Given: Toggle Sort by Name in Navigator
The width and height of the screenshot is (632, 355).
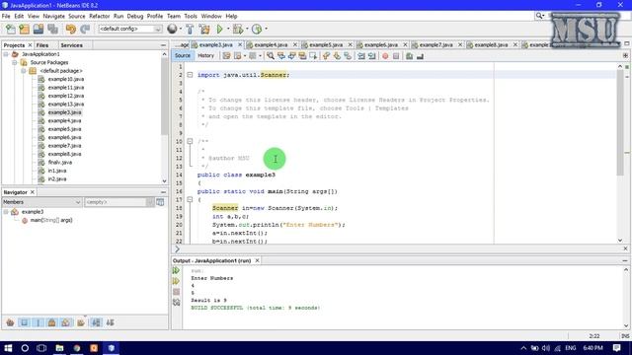Looking at the screenshot, I should tap(96, 322).
